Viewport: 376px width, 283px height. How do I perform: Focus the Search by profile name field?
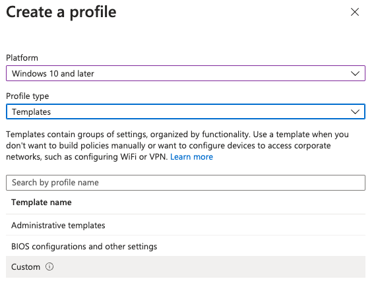(x=185, y=183)
